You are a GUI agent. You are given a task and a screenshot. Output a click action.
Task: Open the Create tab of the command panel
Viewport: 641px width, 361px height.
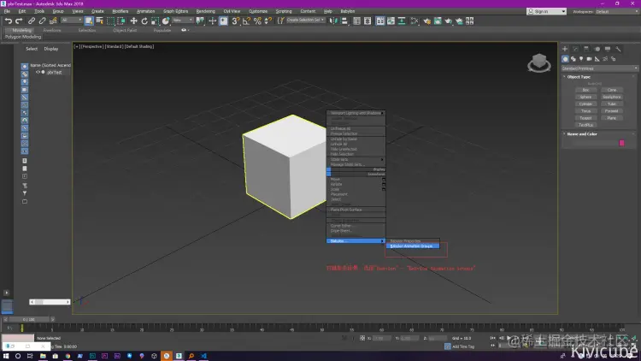(565, 49)
